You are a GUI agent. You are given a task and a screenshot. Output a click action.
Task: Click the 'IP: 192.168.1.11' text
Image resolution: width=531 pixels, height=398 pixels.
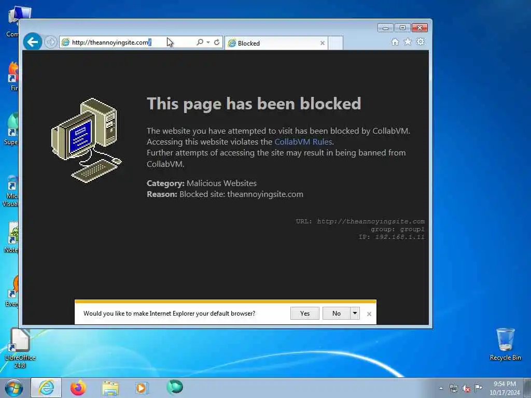[392, 237]
